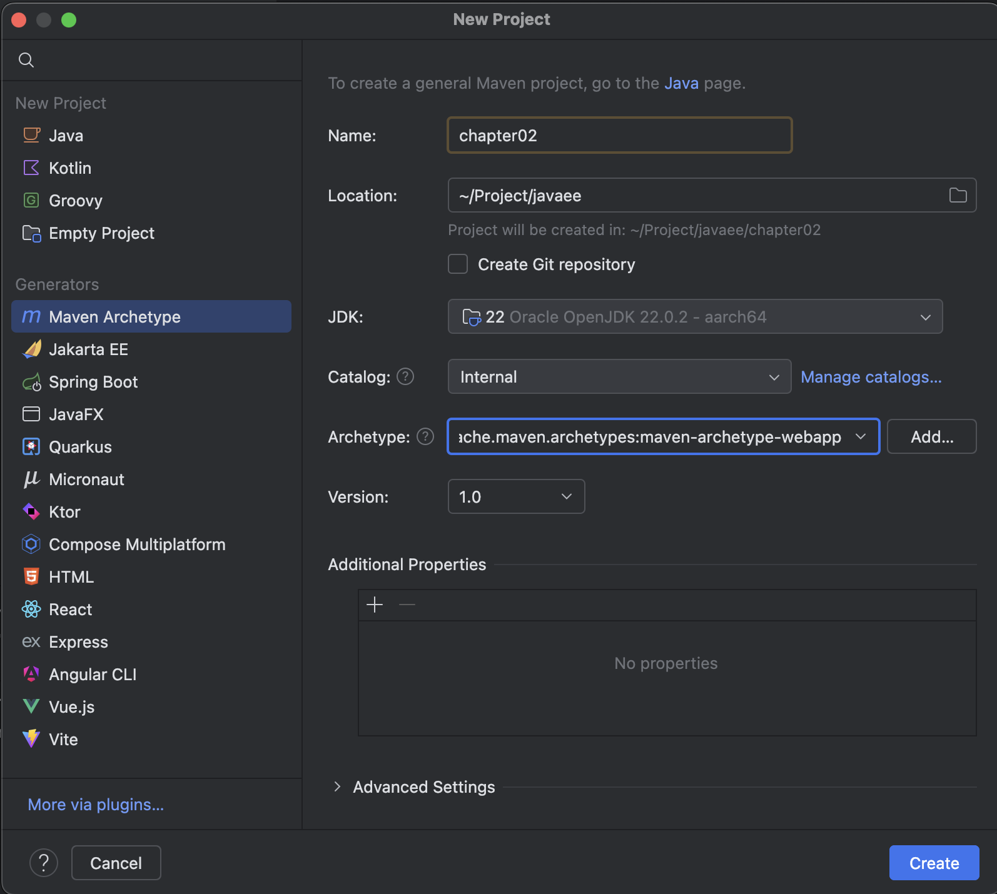
Task: Open the More via plugins link
Action: pyautogui.click(x=96, y=805)
